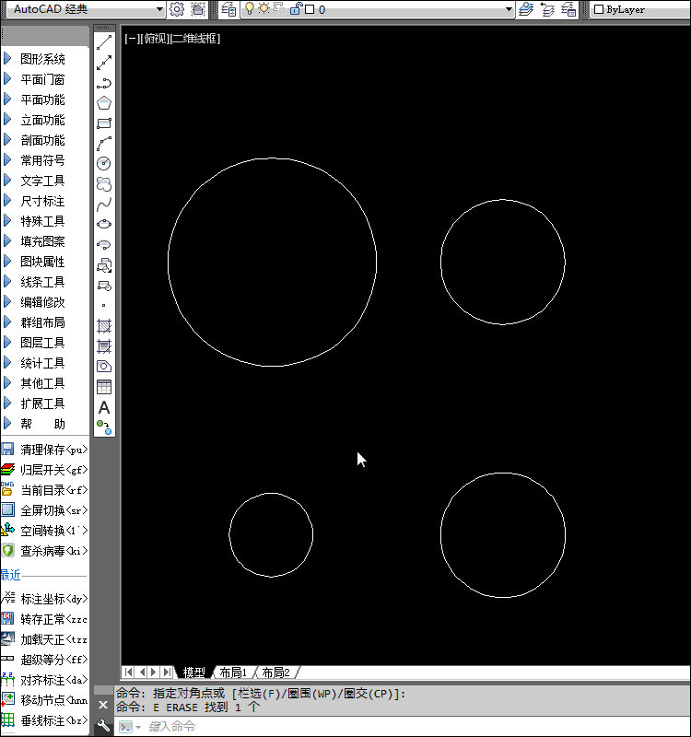
Task: Select the Point tool
Action: click(x=104, y=306)
